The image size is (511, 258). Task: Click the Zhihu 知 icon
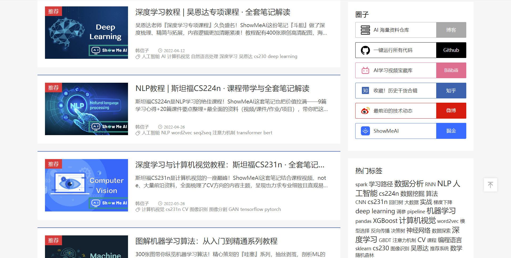pyautogui.click(x=365, y=91)
